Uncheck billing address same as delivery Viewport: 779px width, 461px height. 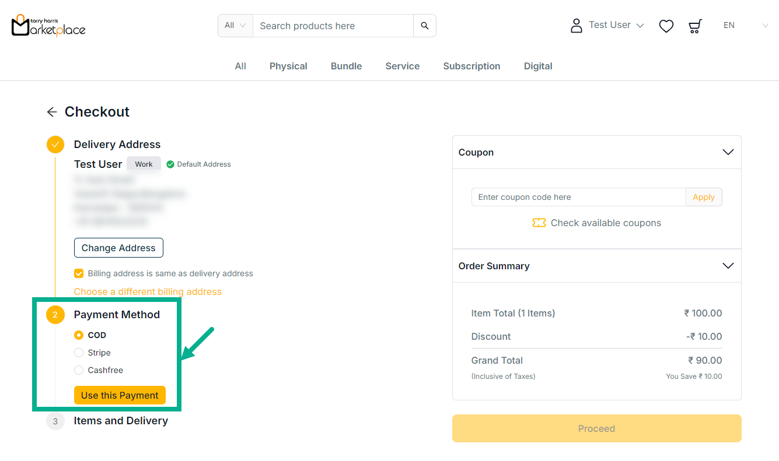point(79,273)
